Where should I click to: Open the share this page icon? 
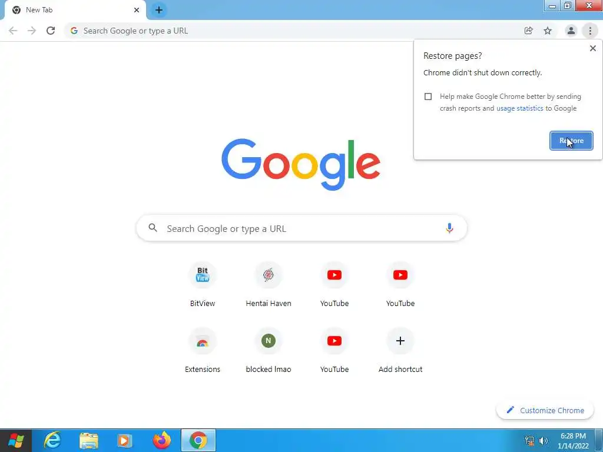tap(529, 31)
